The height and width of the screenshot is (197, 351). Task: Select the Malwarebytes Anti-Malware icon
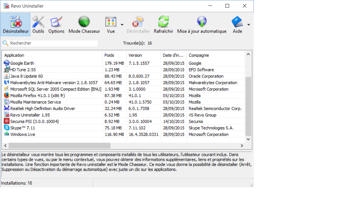[6, 82]
